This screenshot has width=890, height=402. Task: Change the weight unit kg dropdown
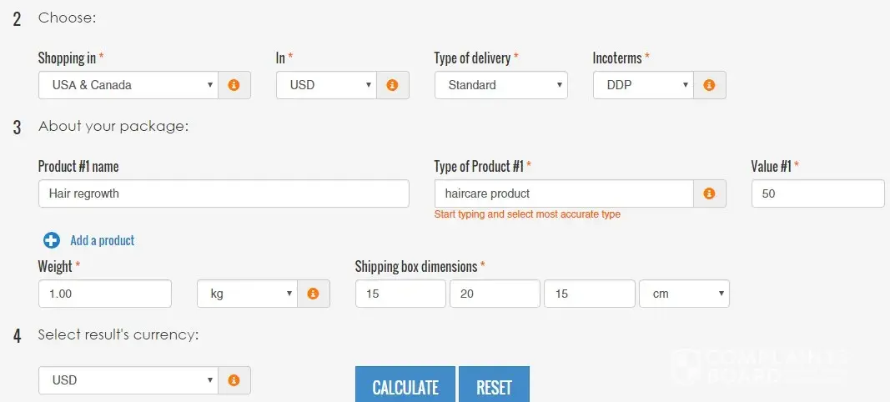pos(247,294)
